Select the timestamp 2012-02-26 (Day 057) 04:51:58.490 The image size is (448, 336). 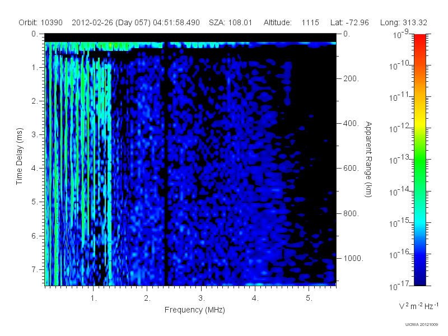[x=136, y=22]
